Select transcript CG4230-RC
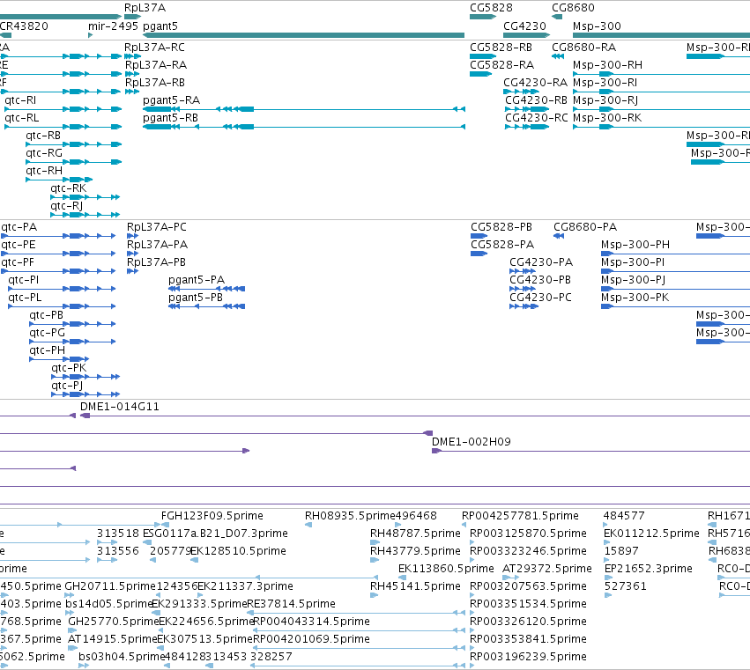750x670 pixels. click(x=527, y=127)
